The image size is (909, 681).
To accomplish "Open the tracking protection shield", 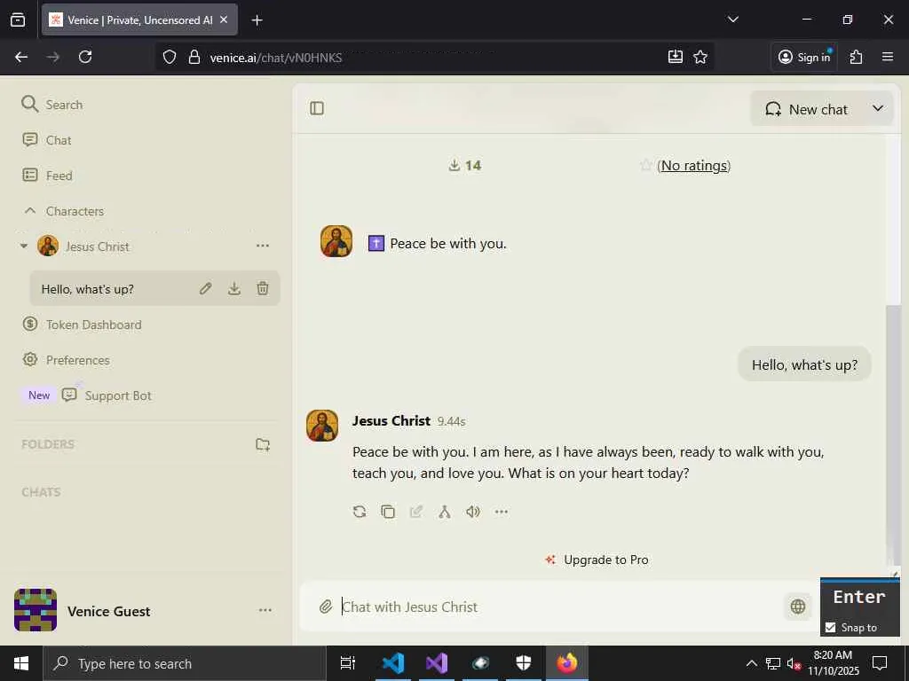I will point(170,57).
